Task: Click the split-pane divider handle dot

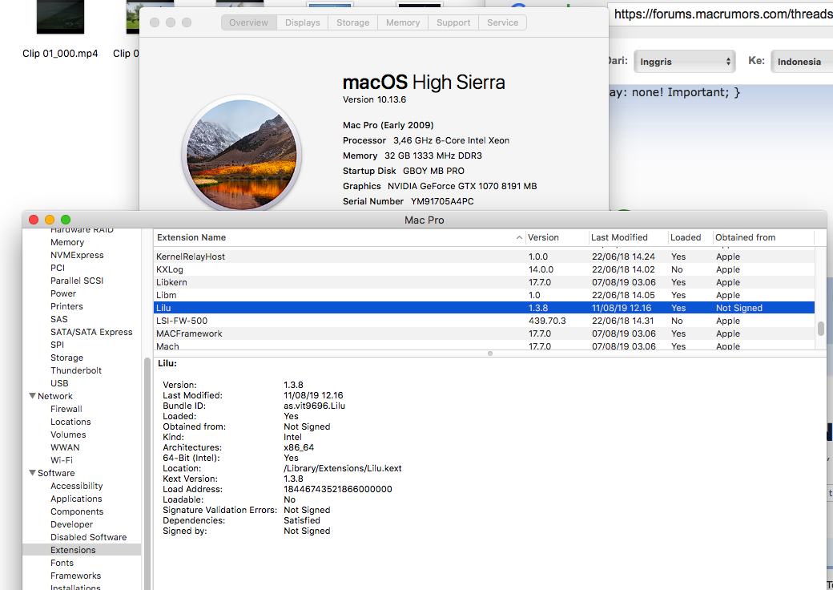Action: point(490,354)
